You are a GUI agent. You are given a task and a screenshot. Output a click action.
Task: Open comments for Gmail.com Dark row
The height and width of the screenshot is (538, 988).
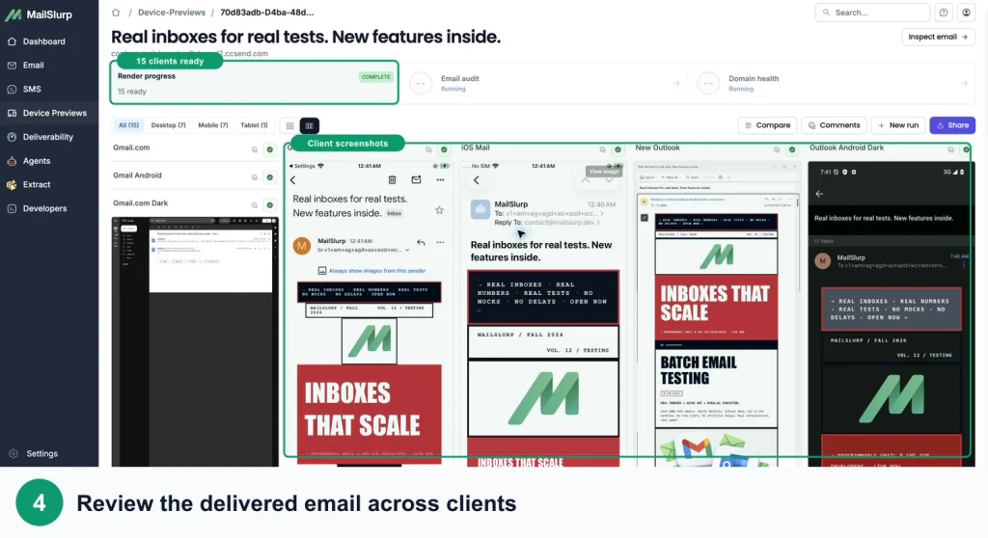(x=255, y=205)
